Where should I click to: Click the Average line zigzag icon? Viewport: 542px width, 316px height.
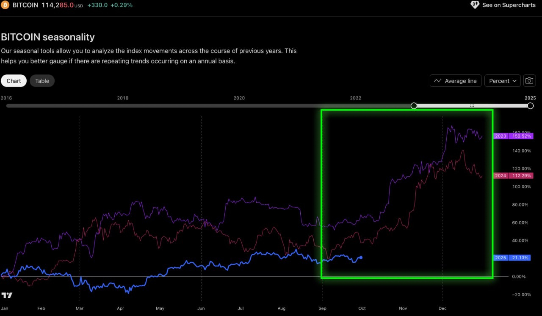pyautogui.click(x=437, y=81)
